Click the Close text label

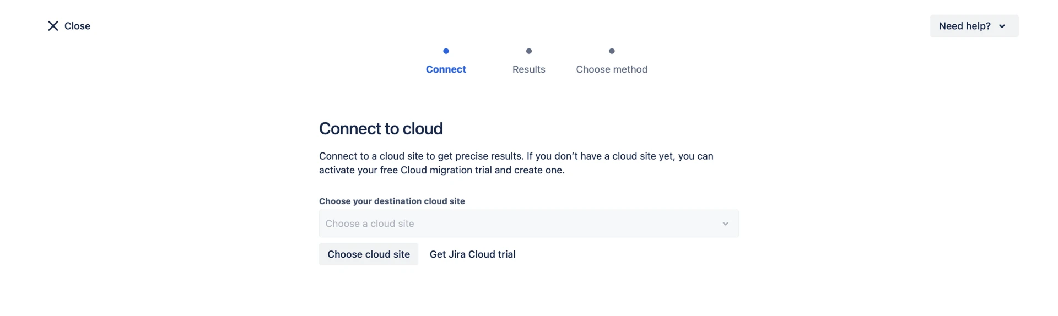click(77, 26)
